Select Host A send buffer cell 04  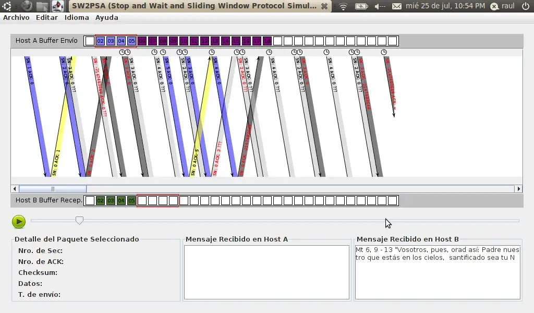click(121, 41)
